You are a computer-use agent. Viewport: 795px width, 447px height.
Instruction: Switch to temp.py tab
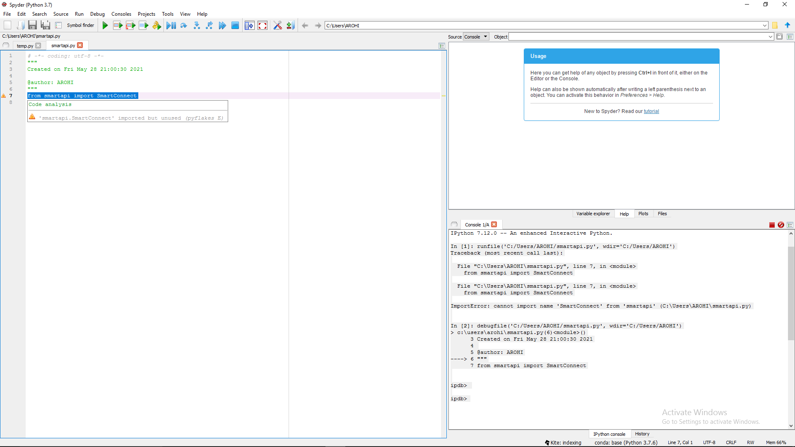[25, 46]
